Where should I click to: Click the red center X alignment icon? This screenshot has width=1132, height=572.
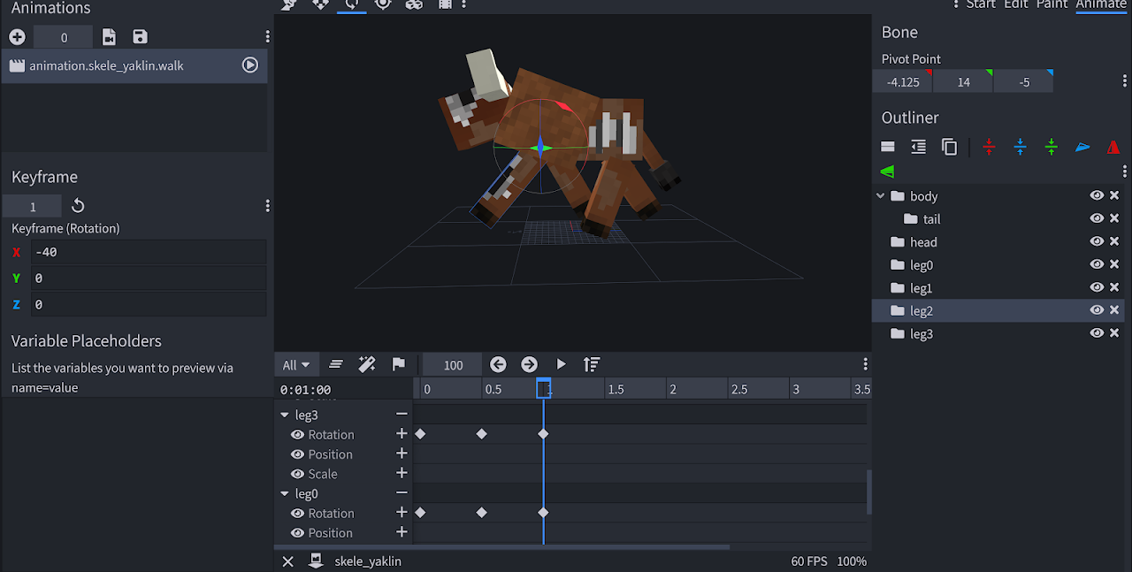point(989,148)
